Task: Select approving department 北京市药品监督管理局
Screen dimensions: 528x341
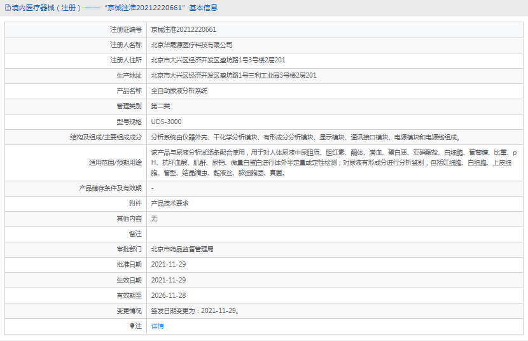Action: pyautogui.click(x=182, y=249)
